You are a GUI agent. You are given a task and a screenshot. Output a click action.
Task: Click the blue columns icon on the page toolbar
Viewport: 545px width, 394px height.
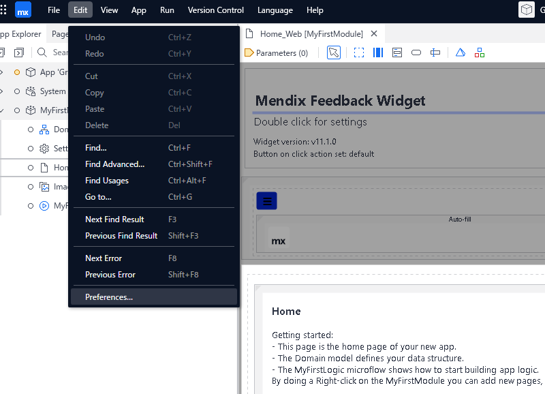pos(378,52)
